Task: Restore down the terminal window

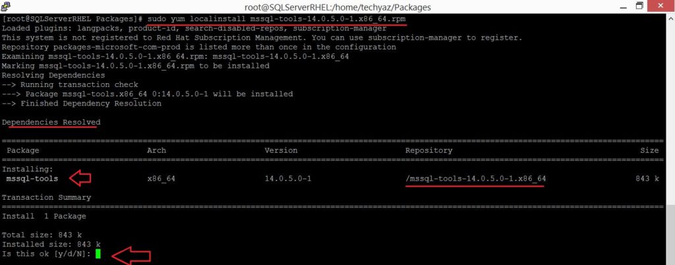Action: (639, 6)
